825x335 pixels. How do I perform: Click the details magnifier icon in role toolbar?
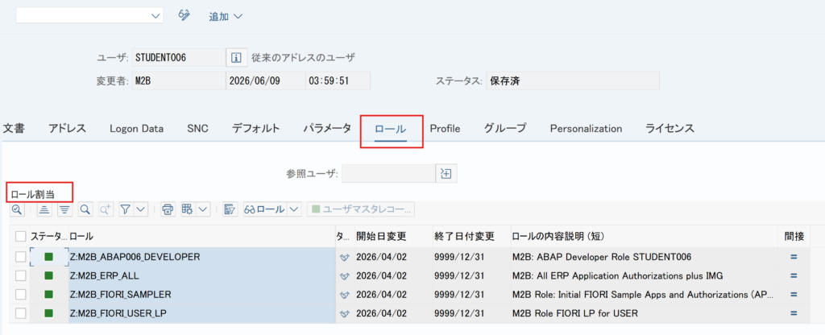click(17, 209)
